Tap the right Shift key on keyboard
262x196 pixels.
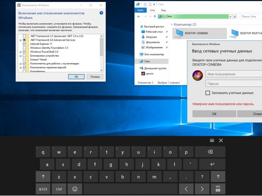point(218,177)
